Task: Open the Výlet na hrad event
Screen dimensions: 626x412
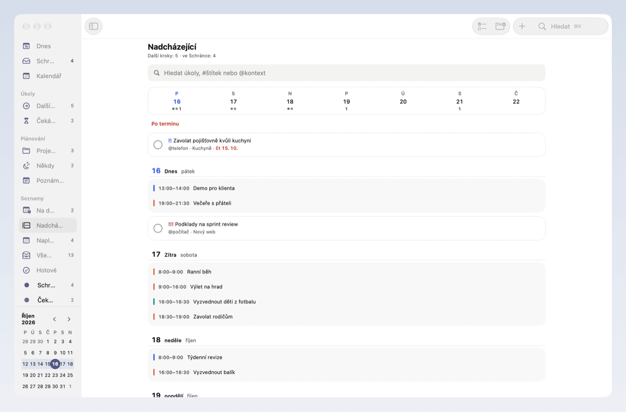Action: [x=346, y=287]
